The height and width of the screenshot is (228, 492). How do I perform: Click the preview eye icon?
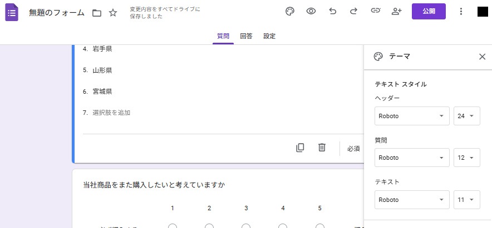(x=311, y=12)
